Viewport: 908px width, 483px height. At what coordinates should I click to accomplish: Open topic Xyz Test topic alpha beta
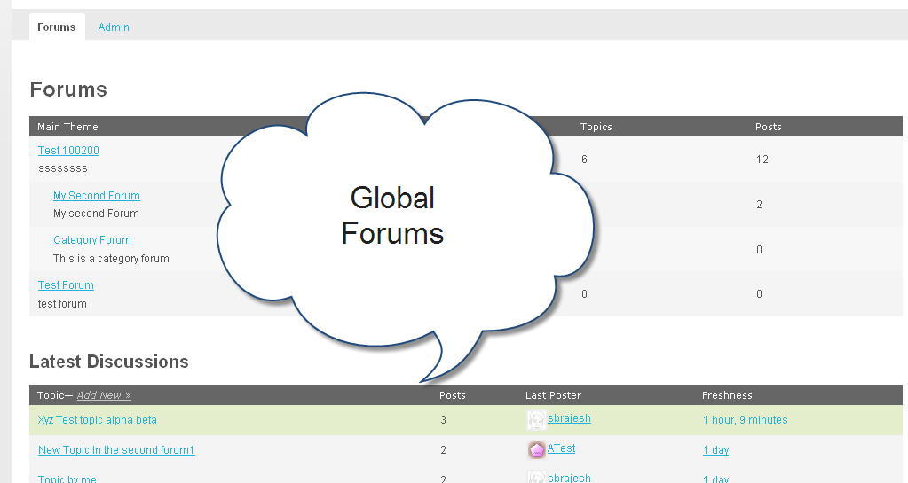click(x=98, y=420)
